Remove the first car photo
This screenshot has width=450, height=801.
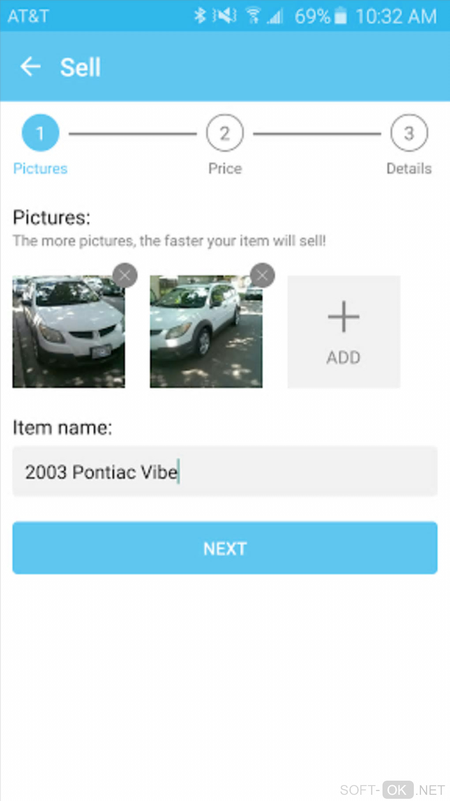pos(125,275)
